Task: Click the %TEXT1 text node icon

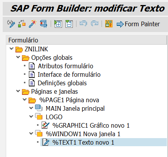Action: point(46,142)
